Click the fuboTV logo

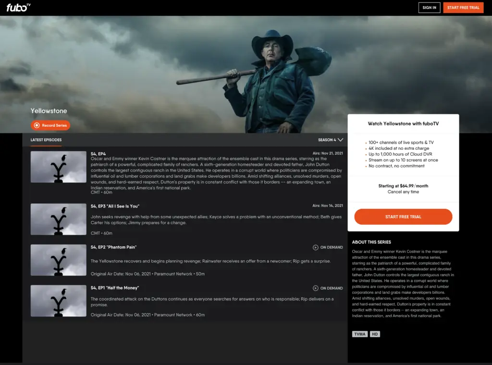[x=19, y=8]
